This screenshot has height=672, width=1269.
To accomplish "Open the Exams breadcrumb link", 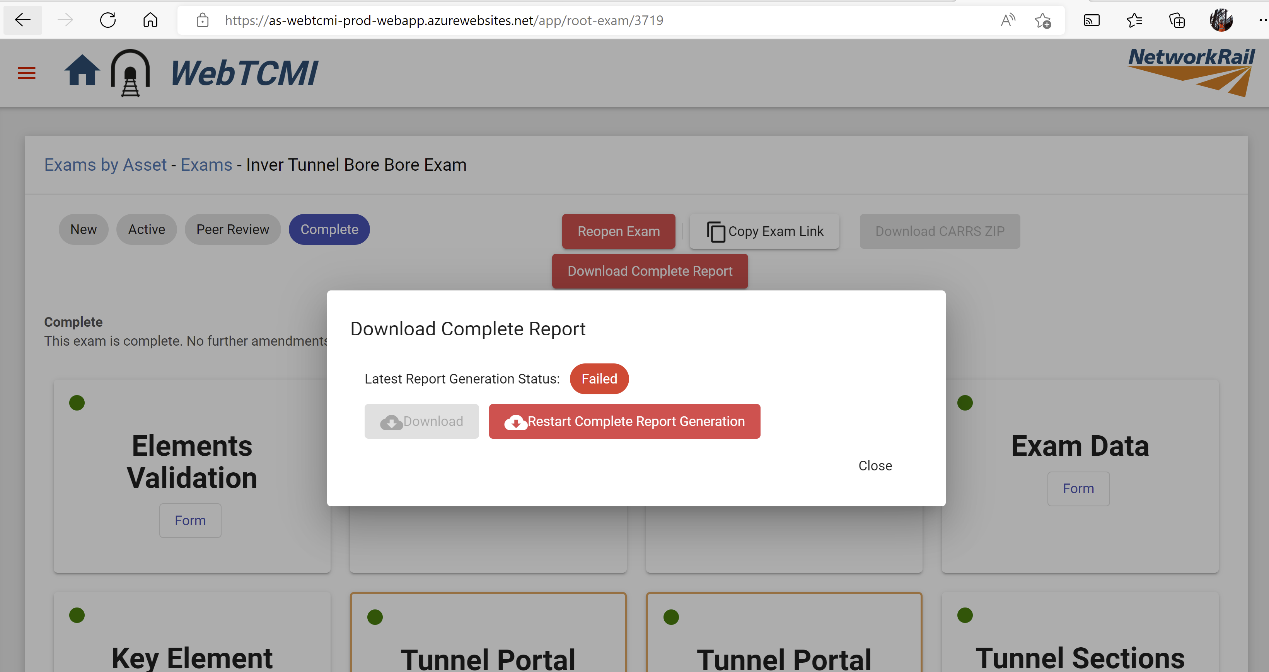I will pos(206,164).
